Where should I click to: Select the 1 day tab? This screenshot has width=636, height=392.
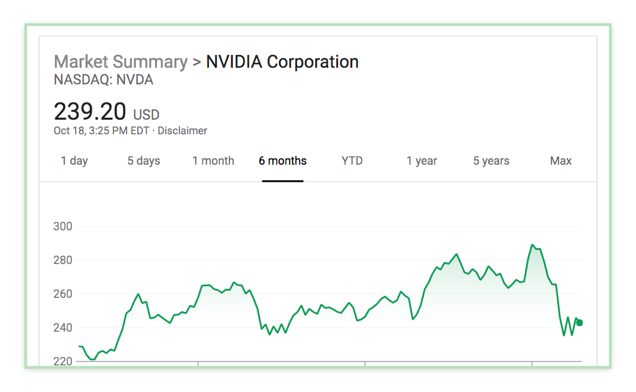(74, 161)
